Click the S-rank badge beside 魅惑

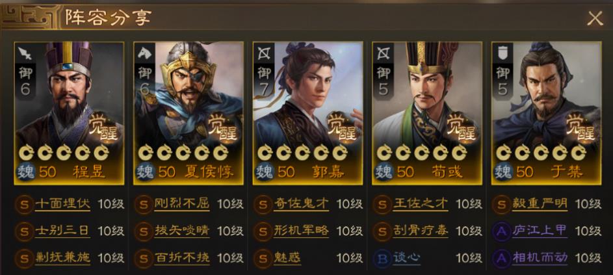tap(263, 258)
